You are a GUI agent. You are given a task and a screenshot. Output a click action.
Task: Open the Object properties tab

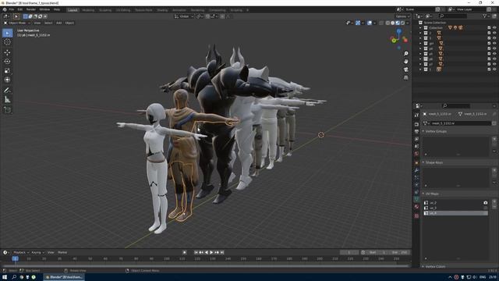[x=416, y=163]
